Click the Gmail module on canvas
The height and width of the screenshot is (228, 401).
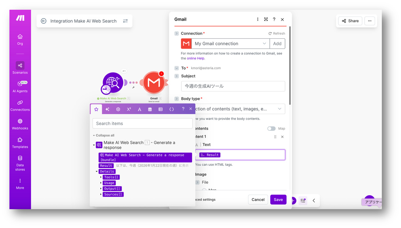click(x=154, y=83)
